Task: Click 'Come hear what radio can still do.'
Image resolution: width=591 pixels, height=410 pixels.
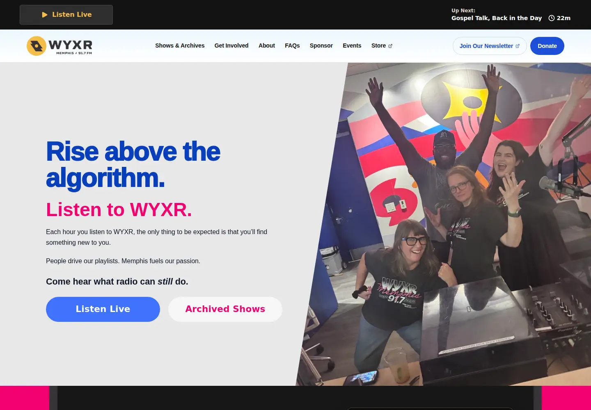Action: (x=117, y=282)
